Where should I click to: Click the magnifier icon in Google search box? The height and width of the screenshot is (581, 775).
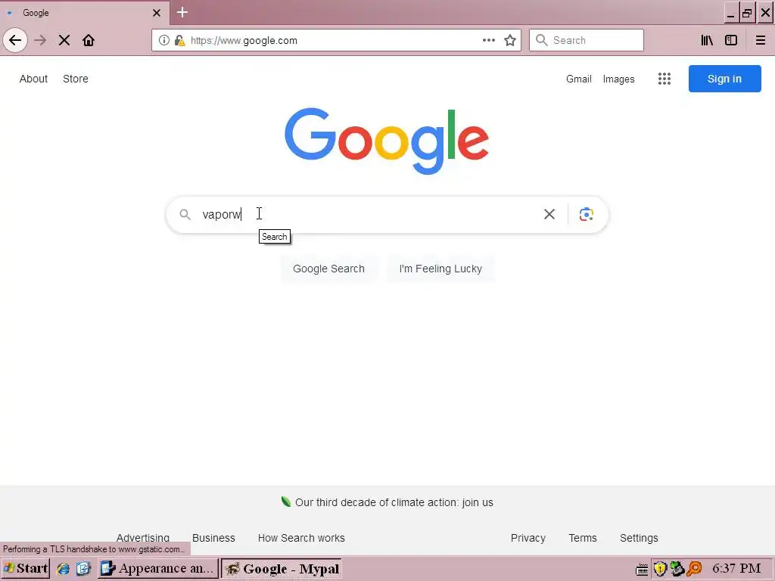pos(185,214)
